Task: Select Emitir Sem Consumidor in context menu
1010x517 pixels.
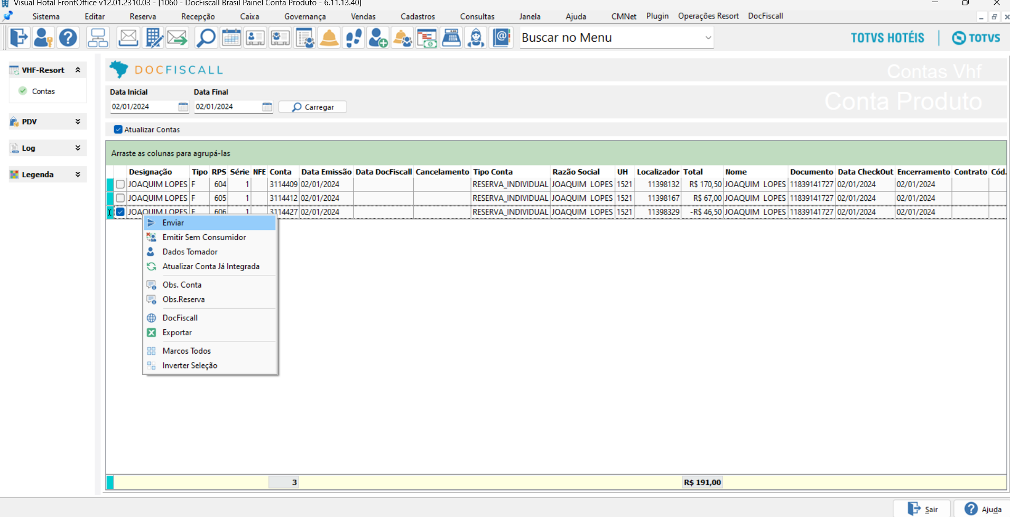Action: click(x=210, y=237)
